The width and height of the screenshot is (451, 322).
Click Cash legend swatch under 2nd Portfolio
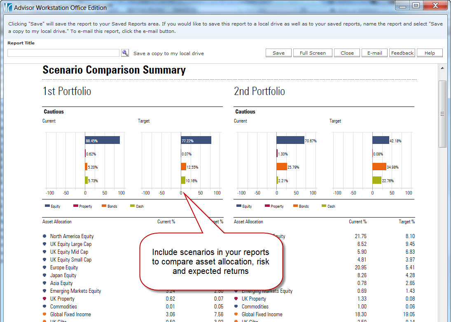(x=324, y=206)
